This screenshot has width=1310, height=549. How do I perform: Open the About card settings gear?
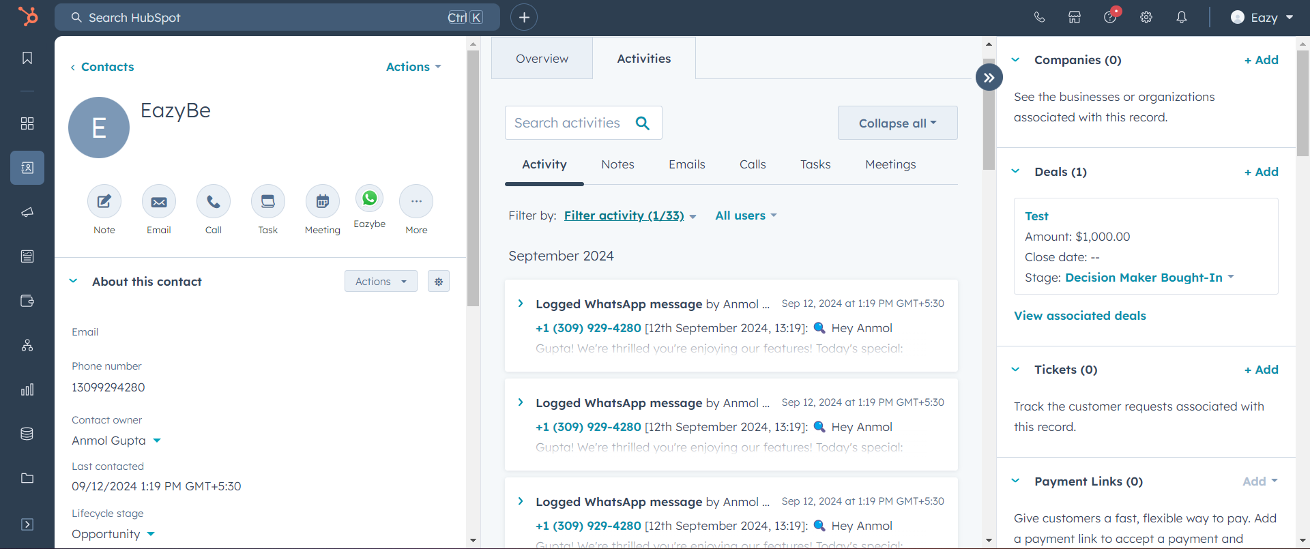(x=439, y=281)
